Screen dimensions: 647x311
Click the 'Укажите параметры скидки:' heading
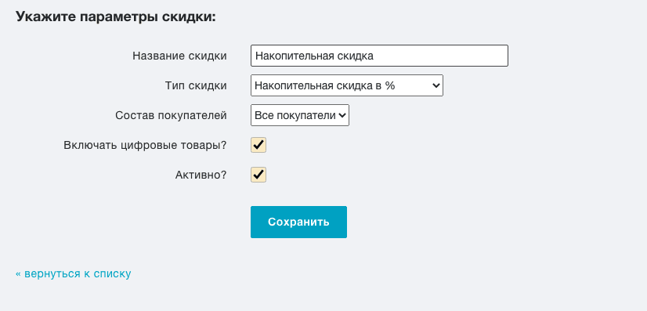[x=116, y=17]
